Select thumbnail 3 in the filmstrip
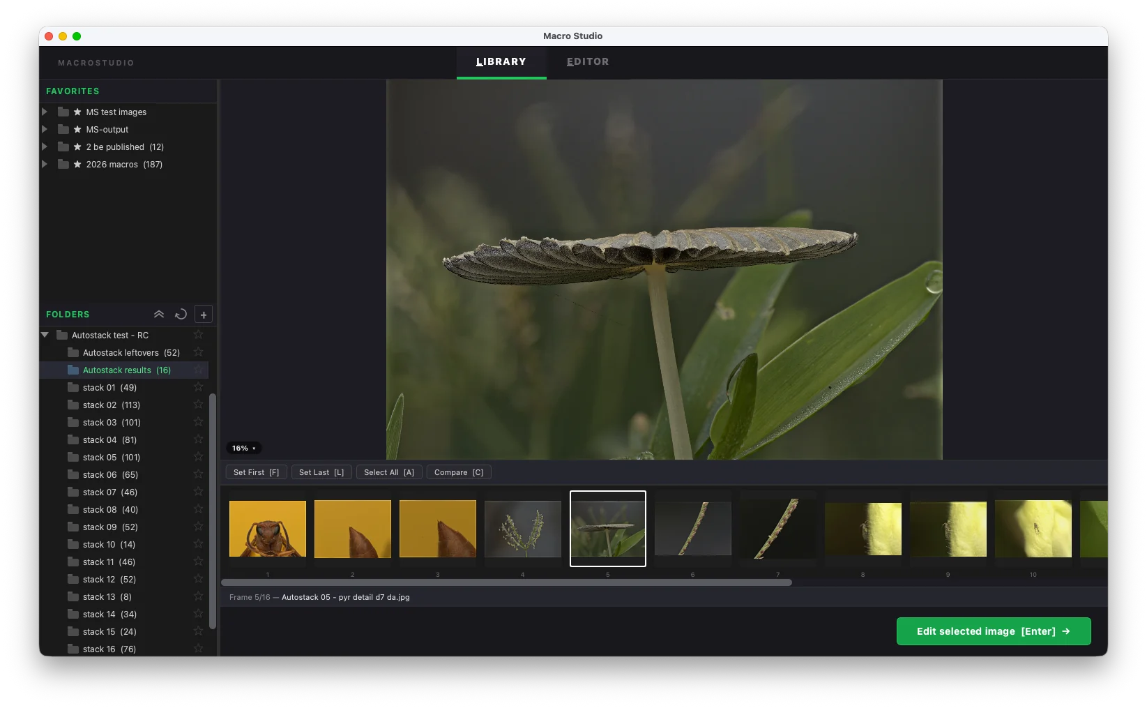1147x708 pixels. pos(438,529)
